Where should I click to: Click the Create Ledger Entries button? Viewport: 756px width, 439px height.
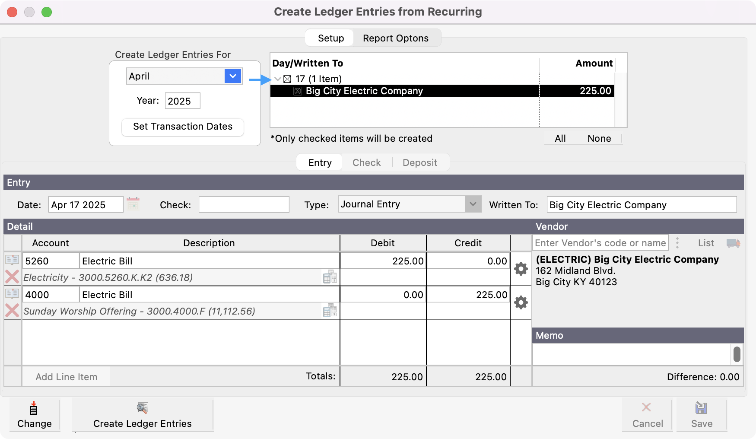click(142, 416)
